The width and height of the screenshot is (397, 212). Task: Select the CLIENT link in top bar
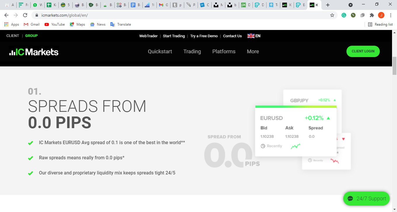[13, 36]
